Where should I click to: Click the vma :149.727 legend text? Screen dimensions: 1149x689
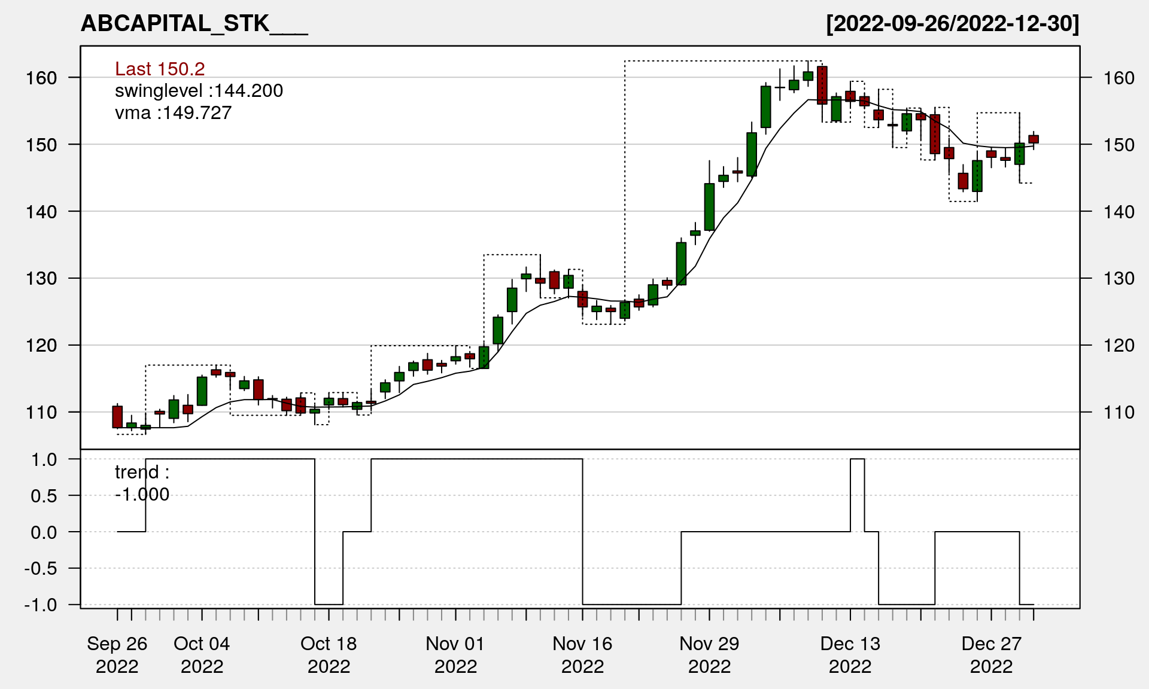click(x=173, y=113)
